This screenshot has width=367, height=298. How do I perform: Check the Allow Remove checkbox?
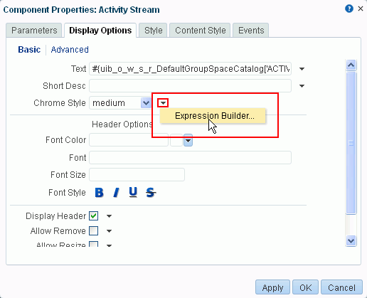pyautogui.click(x=94, y=230)
